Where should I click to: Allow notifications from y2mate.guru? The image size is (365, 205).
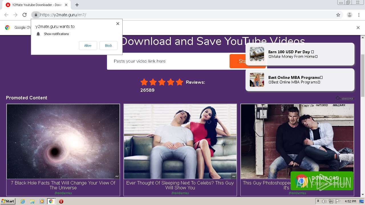tap(88, 46)
